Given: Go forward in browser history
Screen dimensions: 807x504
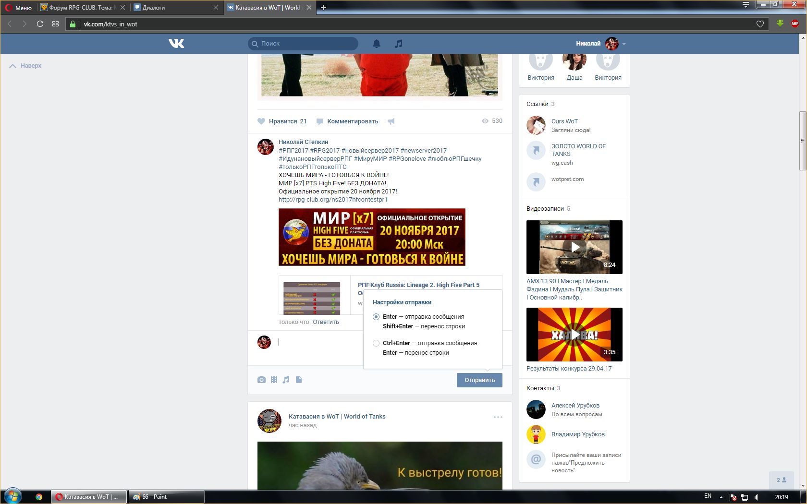Looking at the screenshot, I should click(x=24, y=24).
